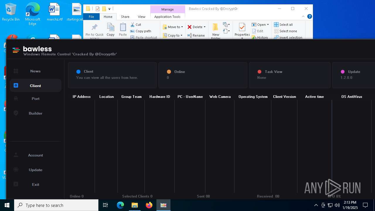Click the blue Client card dot

click(x=78, y=72)
